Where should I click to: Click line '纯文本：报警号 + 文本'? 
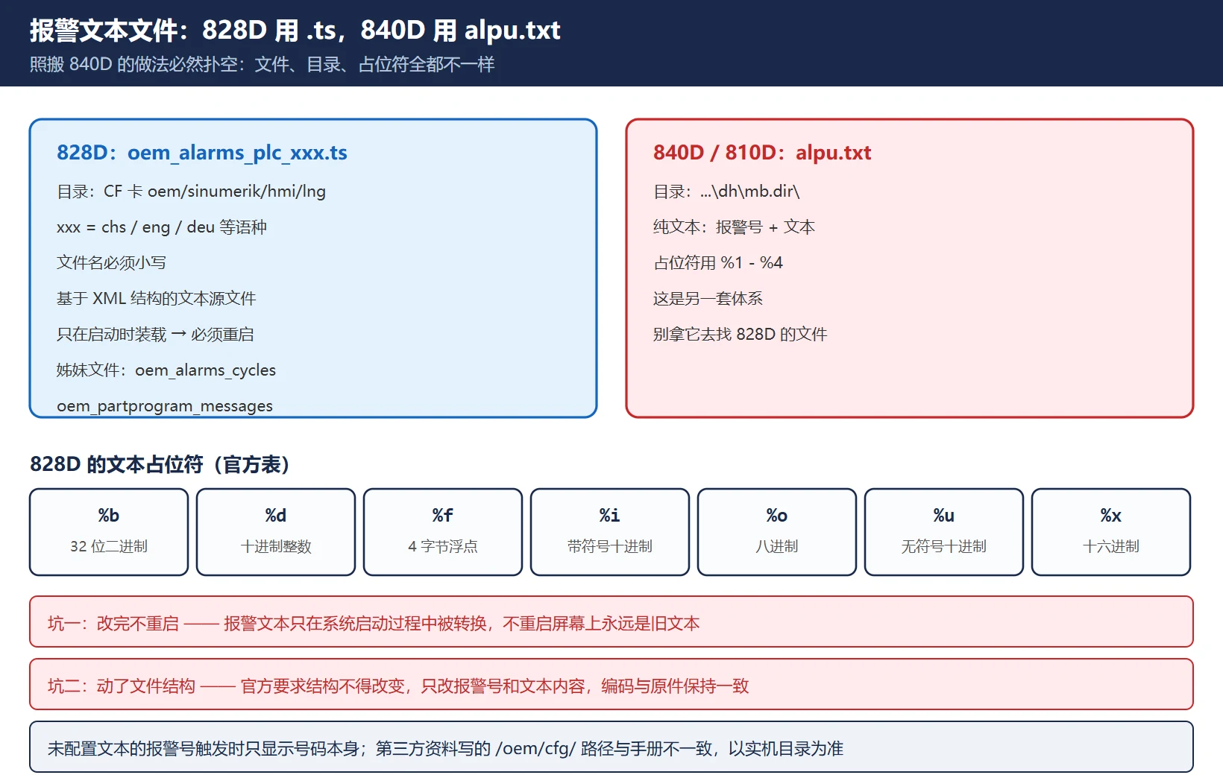[734, 227]
